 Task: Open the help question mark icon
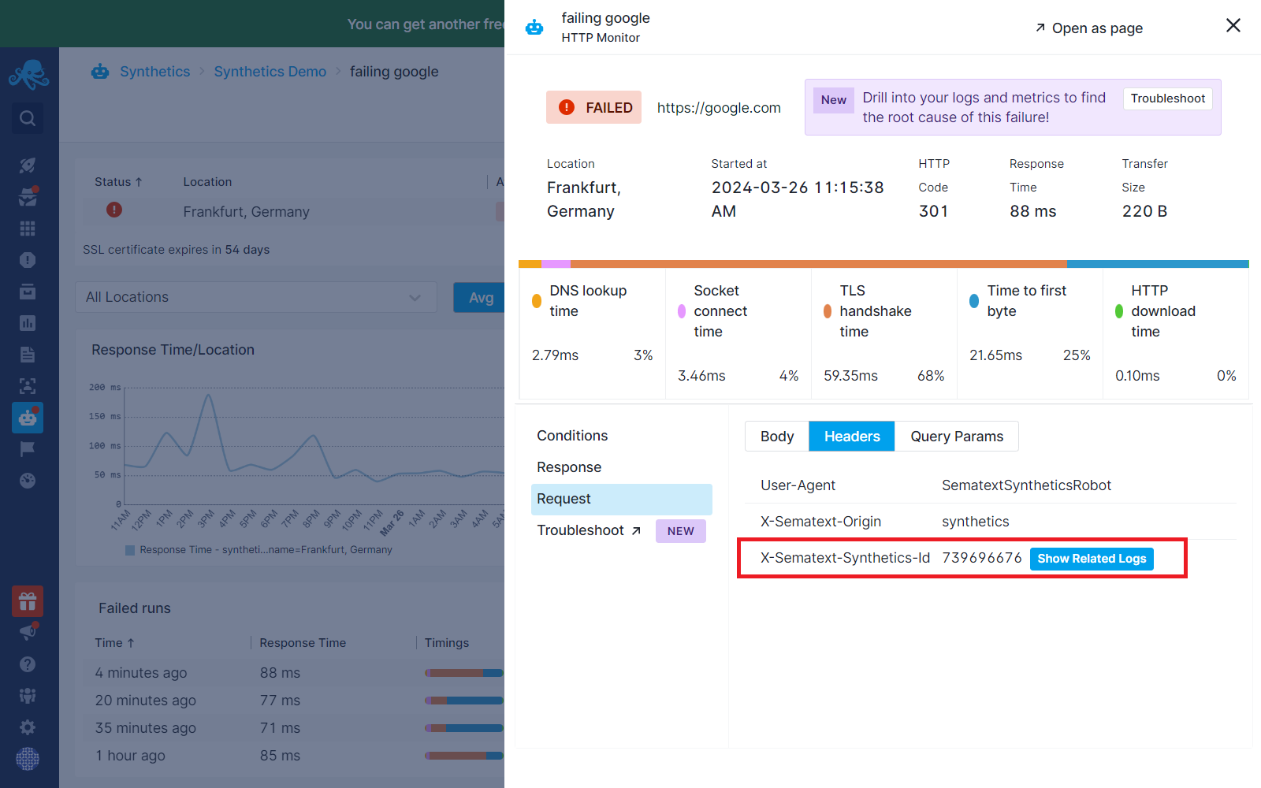(x=28, y=664)
